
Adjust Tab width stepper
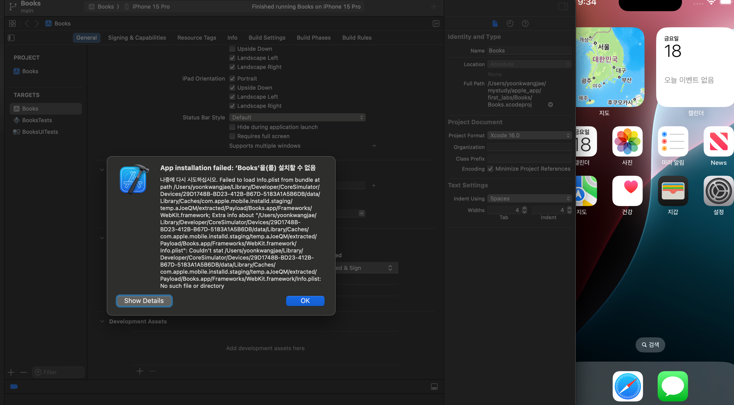point(524,210)
